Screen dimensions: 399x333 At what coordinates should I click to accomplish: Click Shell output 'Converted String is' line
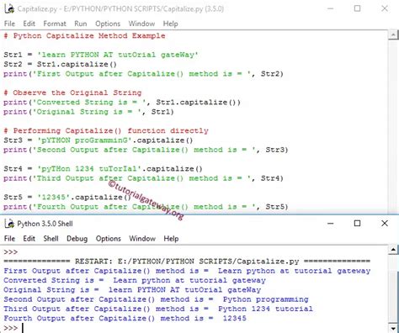click(x=135, y=280)
